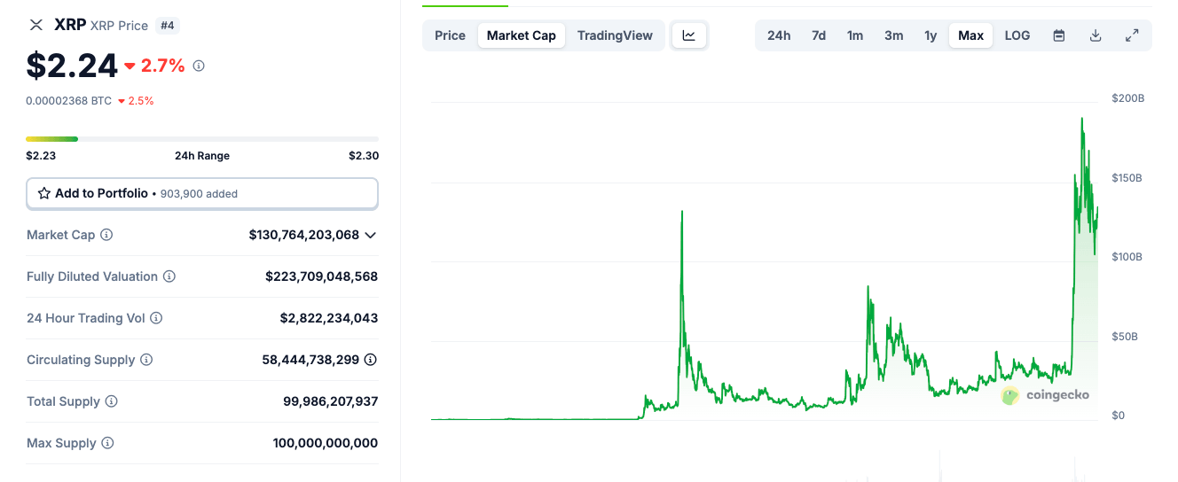This screenshot has height=482, width=1178.
Task: Toggle LOG scale on chart
Action: point(1017,35)
